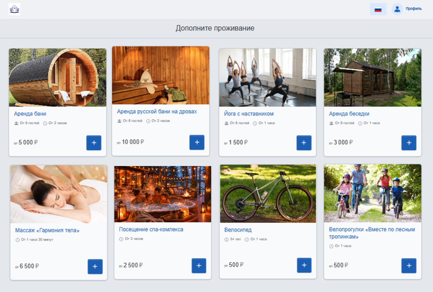Click the price 'от 3 000 ₽'
The image size is (433, 292).
pos(341,143)
